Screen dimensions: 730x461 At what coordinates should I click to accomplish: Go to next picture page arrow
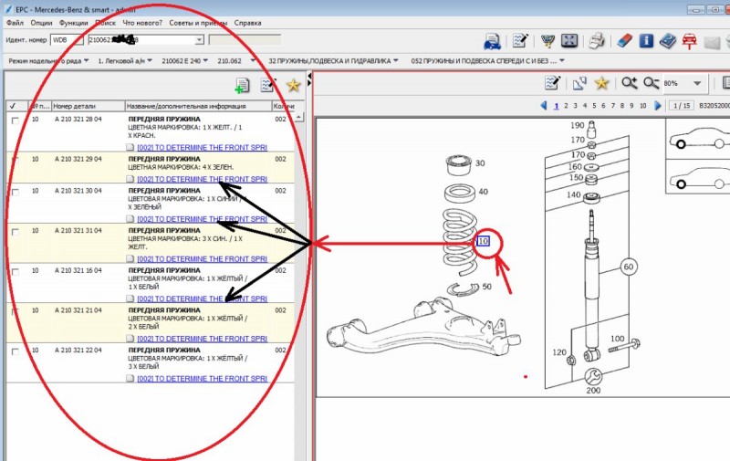pos(657,106)
